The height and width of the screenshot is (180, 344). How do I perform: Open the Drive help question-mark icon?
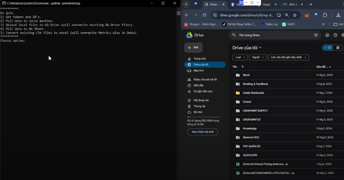(x=335, y=35)
